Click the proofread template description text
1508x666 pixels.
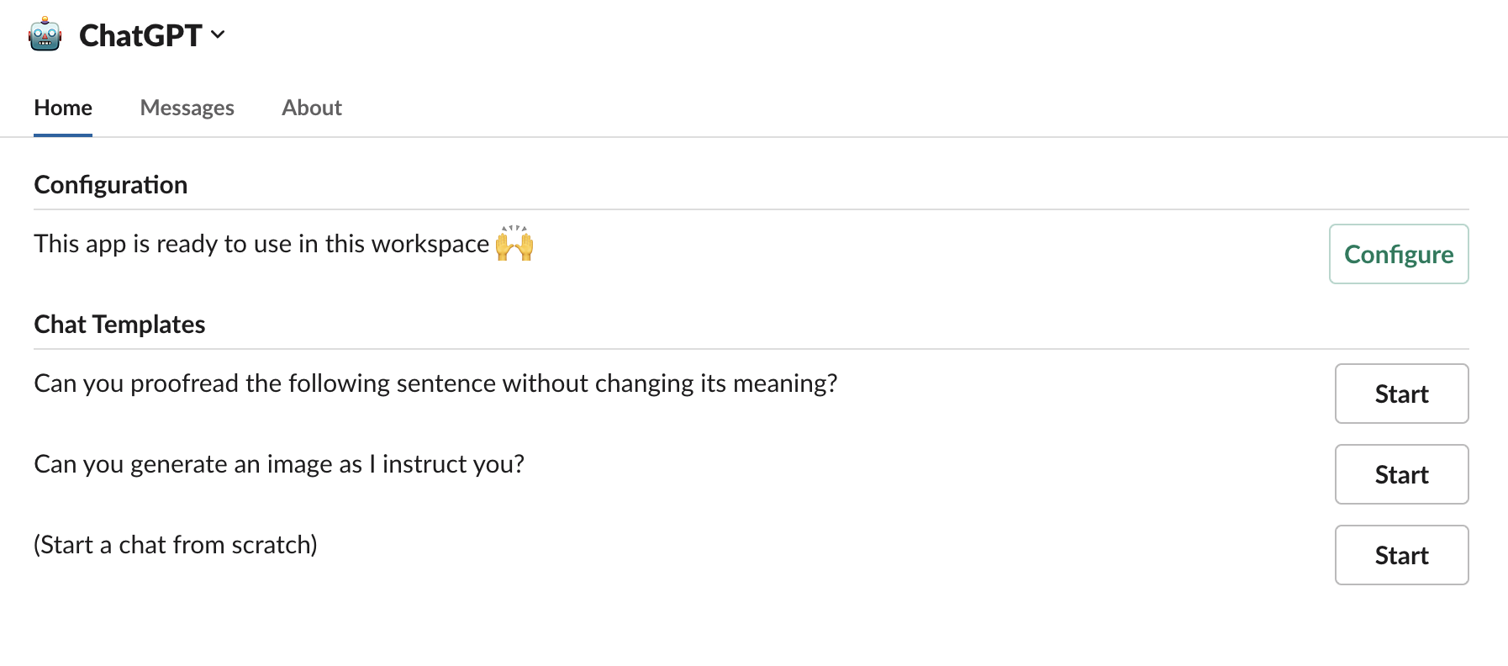tap(435, 383)
